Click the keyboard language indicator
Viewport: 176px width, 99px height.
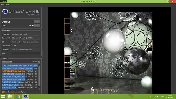(162, 97)
